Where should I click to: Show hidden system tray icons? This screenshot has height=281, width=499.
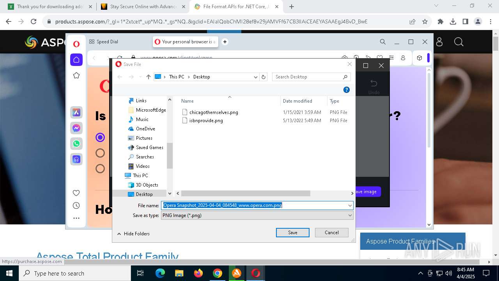pos(420,273)
